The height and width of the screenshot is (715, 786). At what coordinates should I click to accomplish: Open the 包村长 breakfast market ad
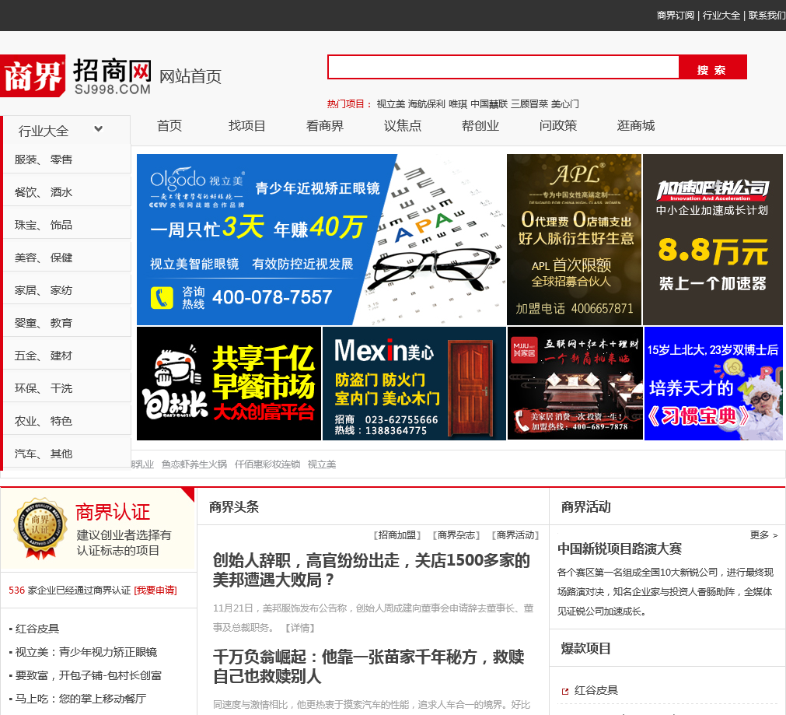click(229, 384)
